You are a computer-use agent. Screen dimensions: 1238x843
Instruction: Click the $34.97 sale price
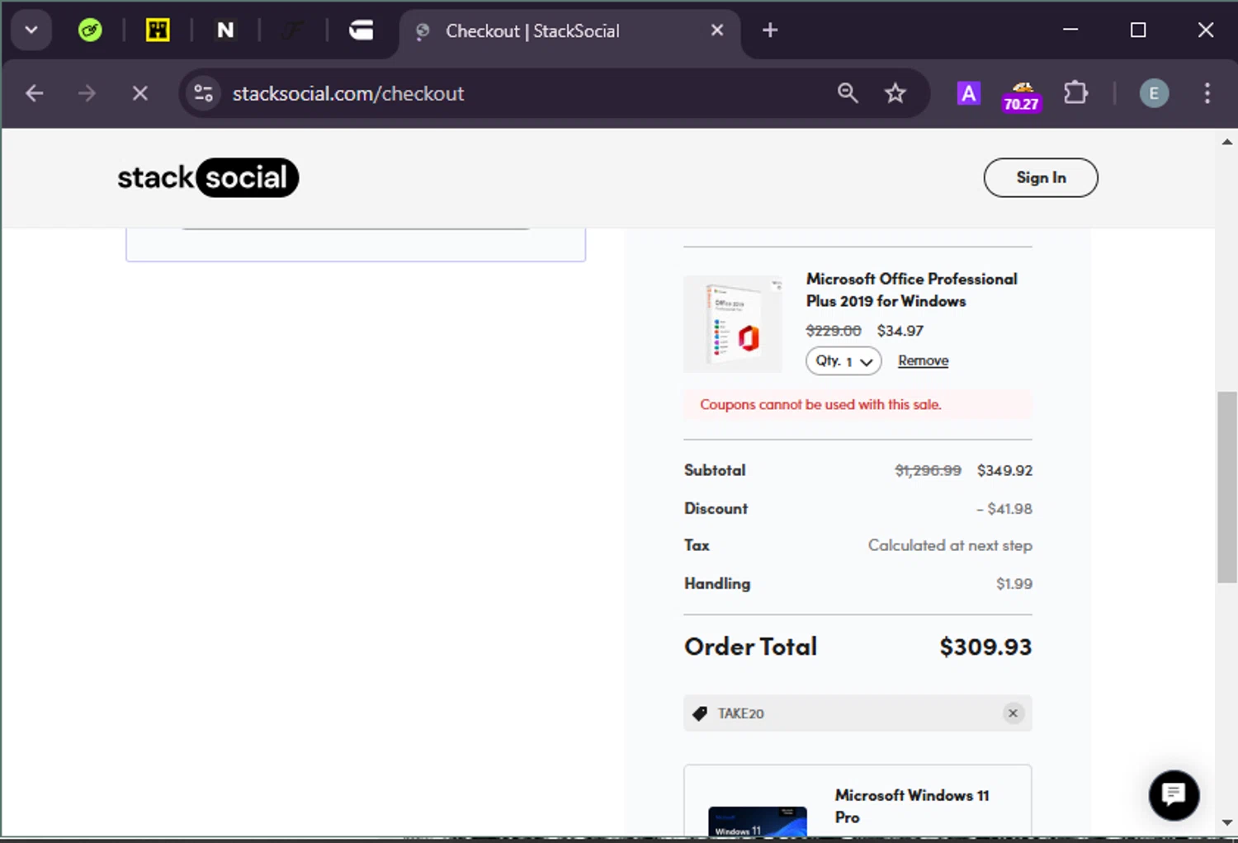pyautogui.click(x=900, y=331)
